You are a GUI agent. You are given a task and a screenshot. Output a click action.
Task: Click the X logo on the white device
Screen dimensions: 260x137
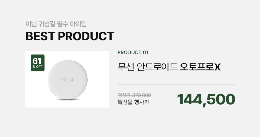pyautogui.click(x=72, y=80)
